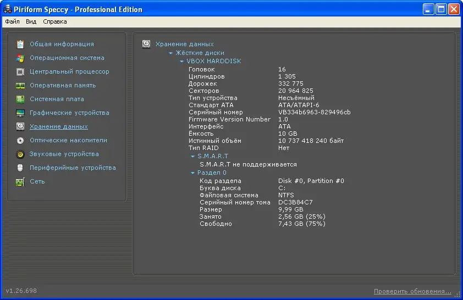463x300 pixels.
Task: Close the Speccy window
Action: click(x=454, y=9)
